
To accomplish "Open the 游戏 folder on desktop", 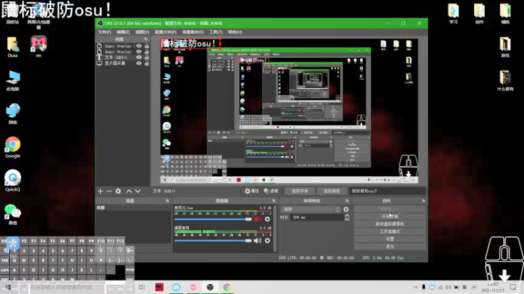I will click(505, 47).
